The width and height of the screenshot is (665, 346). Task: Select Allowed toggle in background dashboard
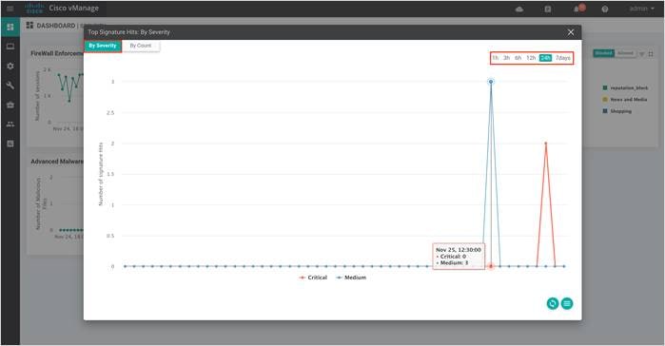click(x=625, y=53)
